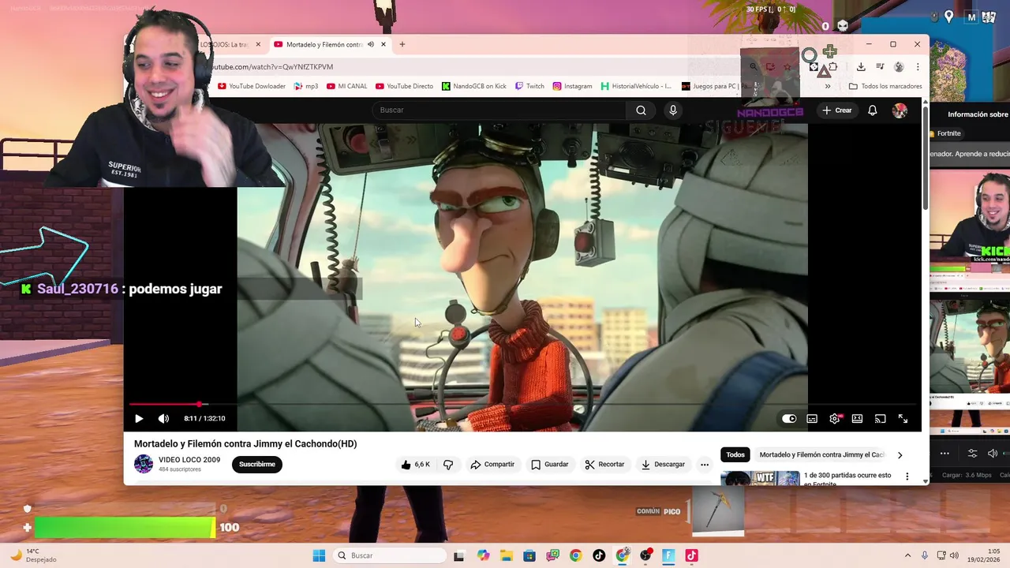This screenshot has height=568, width=1010.
Task: Show hidden system tray icons
Action: (x=907, y=555)
